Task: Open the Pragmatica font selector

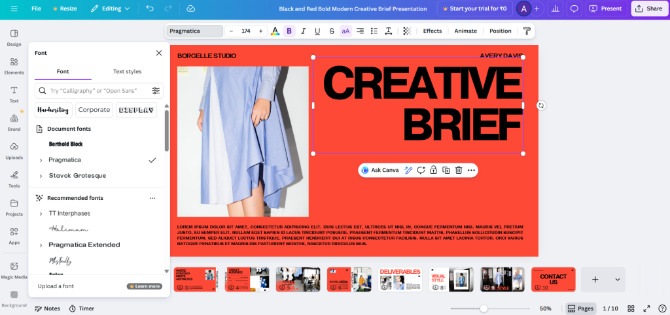Action: click(194, 31)
